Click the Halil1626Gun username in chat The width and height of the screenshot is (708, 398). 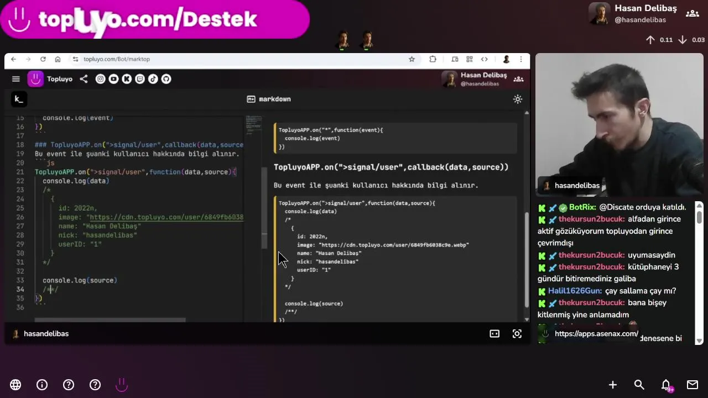575,291
